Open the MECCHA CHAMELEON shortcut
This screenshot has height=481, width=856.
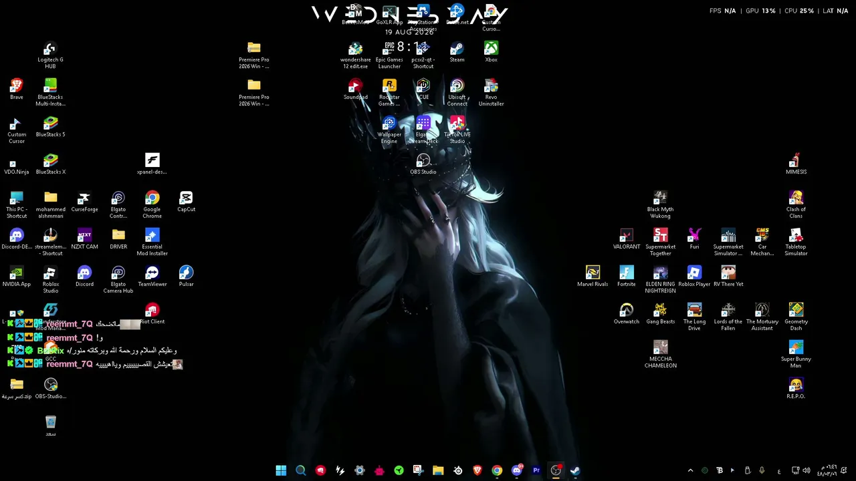(660, 355)
